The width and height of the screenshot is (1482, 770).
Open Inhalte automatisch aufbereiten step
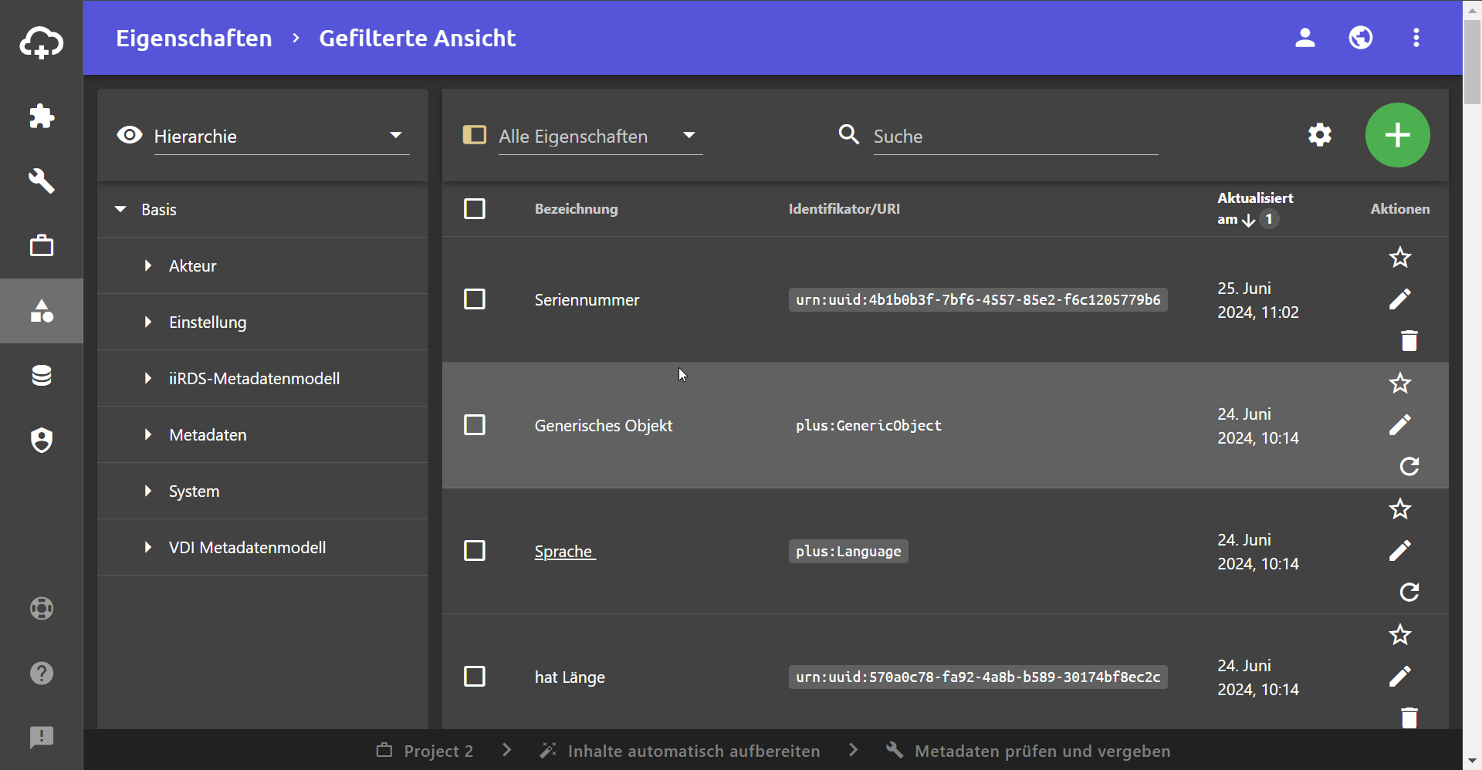tap(680, 751)
